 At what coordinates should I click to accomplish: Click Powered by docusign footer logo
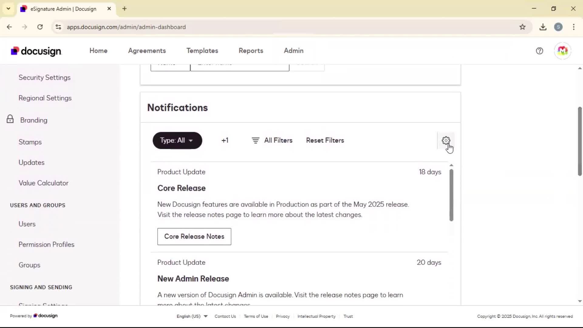34,316
